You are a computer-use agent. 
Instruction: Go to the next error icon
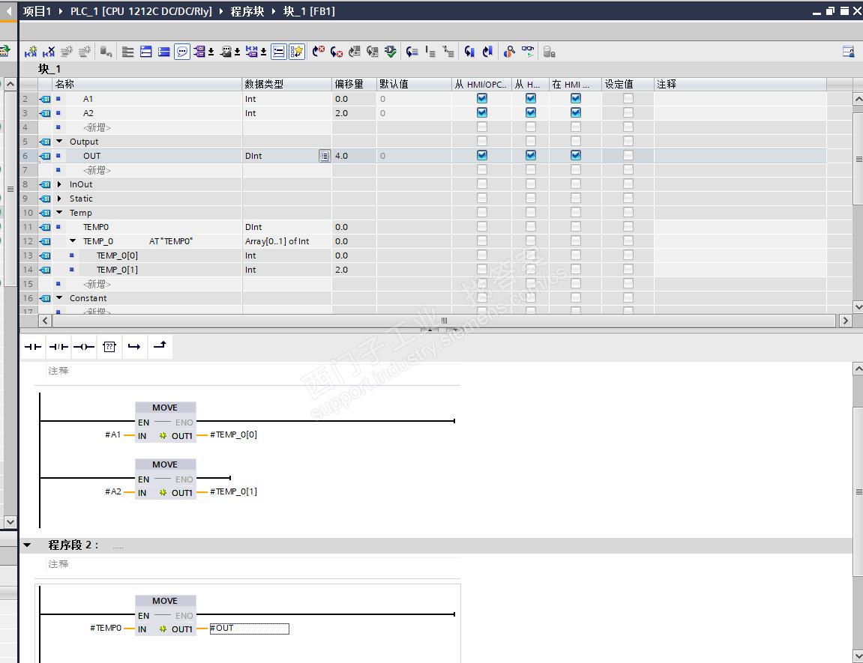(x=337, y=52)
